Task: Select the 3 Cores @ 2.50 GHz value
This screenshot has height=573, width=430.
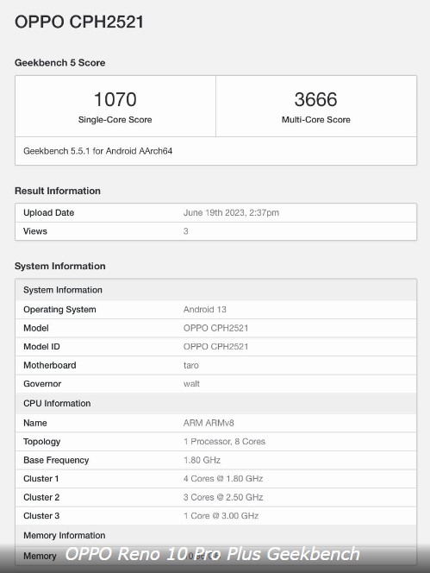Action: (x=223, y=498)
